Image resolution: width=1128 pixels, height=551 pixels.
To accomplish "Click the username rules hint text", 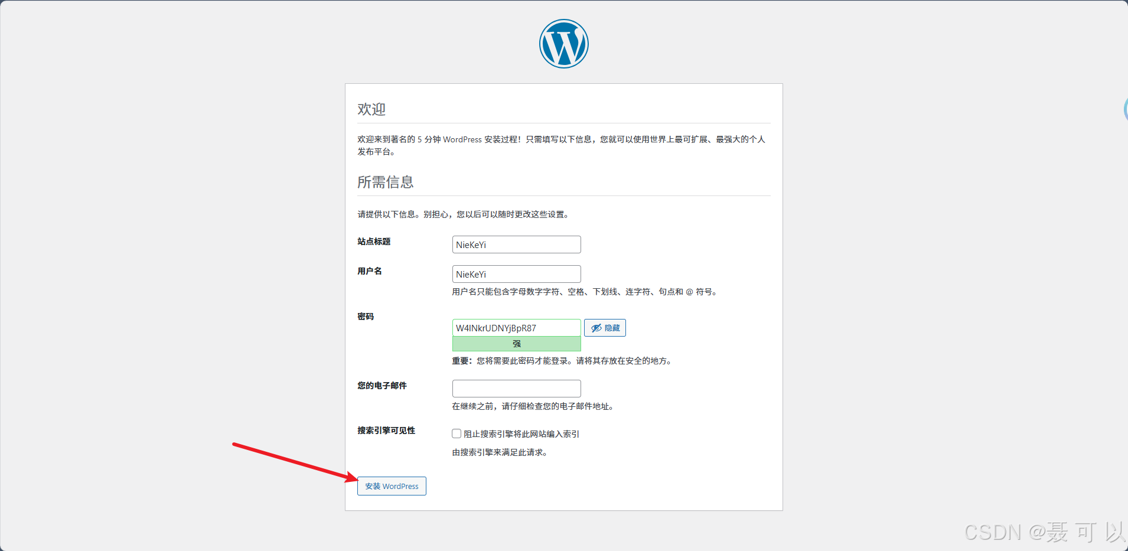I will coord(586,292).
